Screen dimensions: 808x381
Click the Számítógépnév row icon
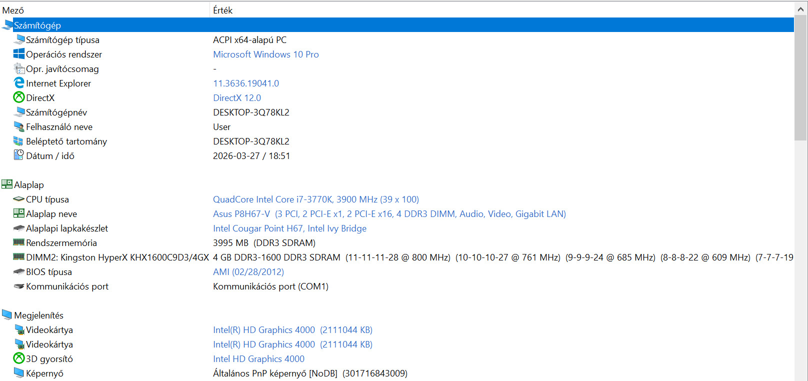[x=19, y=112]
